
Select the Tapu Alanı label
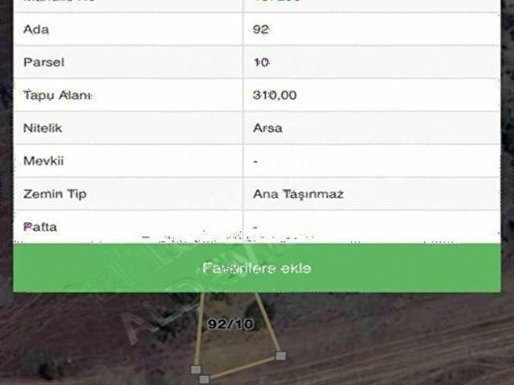pos(57,95)
